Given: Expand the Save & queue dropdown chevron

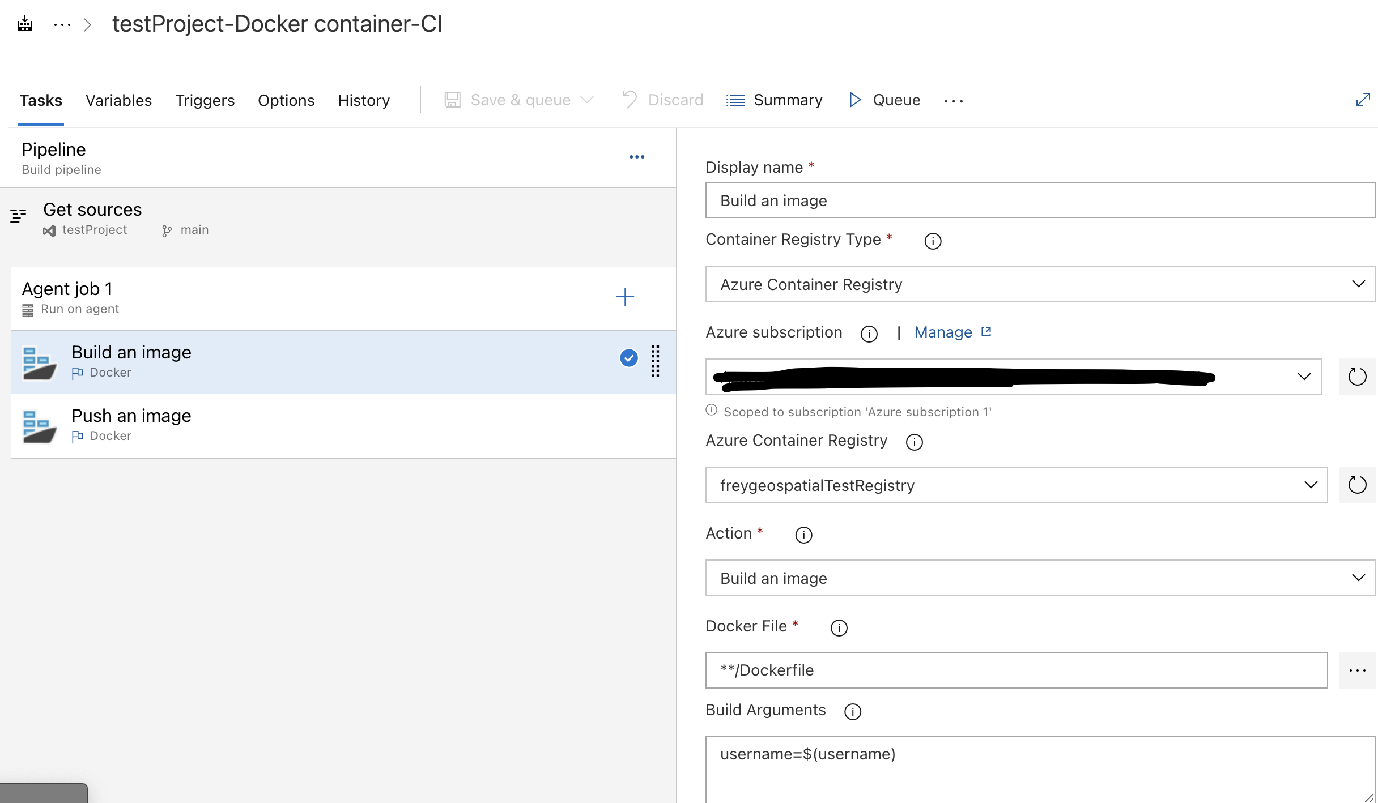Looking at the screenshot, I should pos(587,100).
